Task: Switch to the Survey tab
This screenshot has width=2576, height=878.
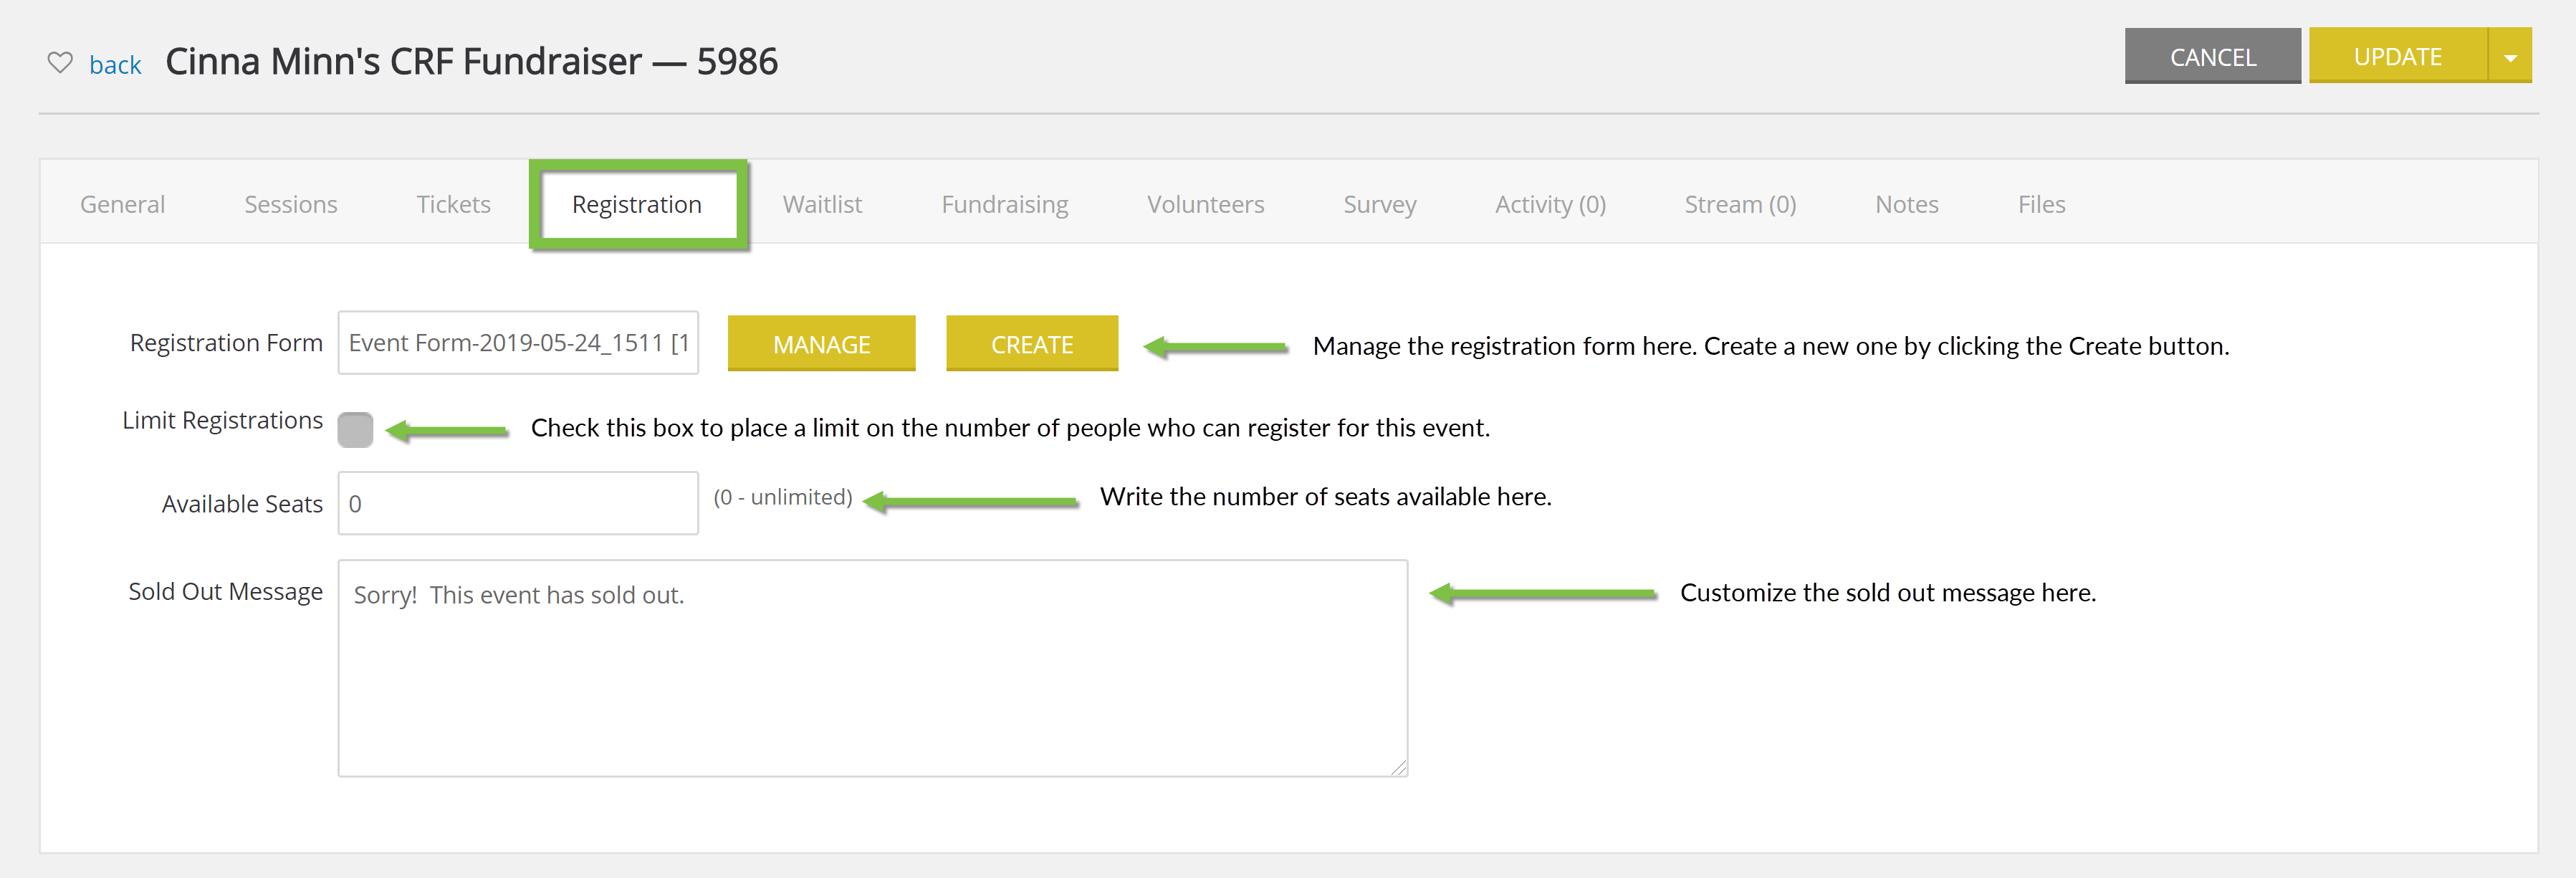Action: pos(1379,204)
